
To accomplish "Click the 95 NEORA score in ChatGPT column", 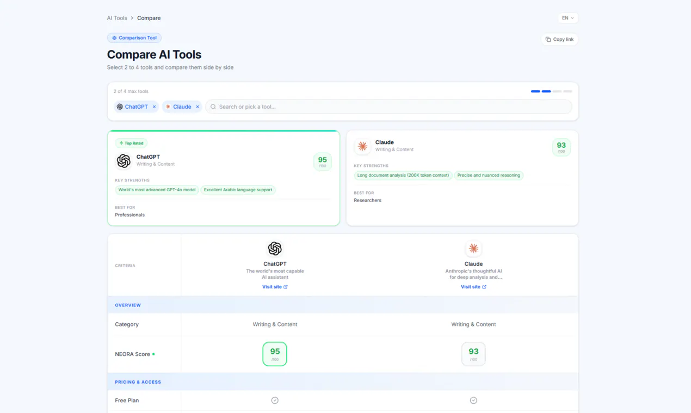I will point(275,354).
